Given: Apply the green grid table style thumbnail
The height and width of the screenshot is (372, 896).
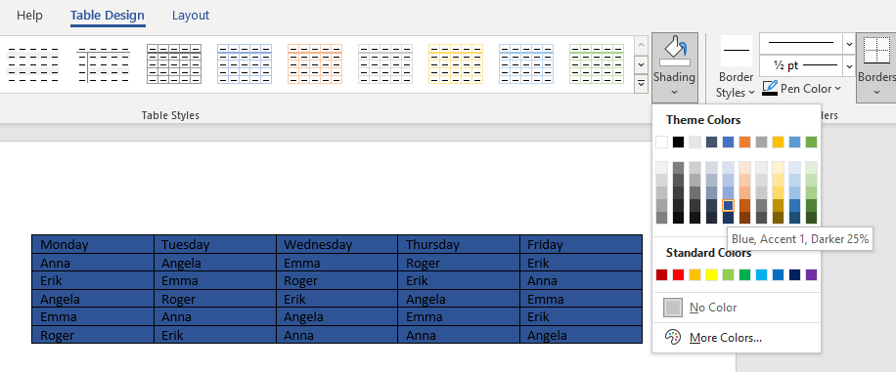Looking at the screenshot, I should coord(597,63).
